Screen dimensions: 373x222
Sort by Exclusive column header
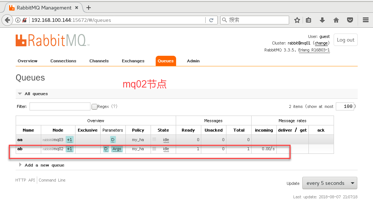click(x=88, y=130)
